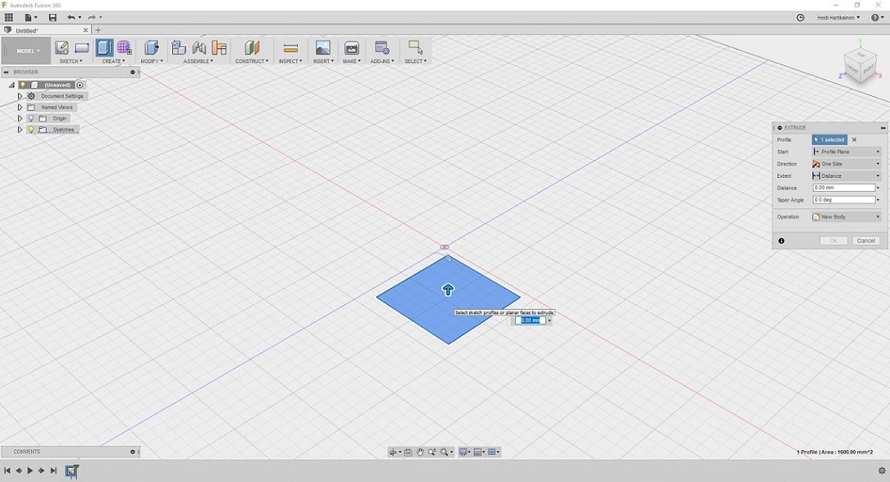Screen dimensions: 890x482
Task: Open the MODEL workspace dropdown
Action: pyautogui.click(x=26, y=51)
